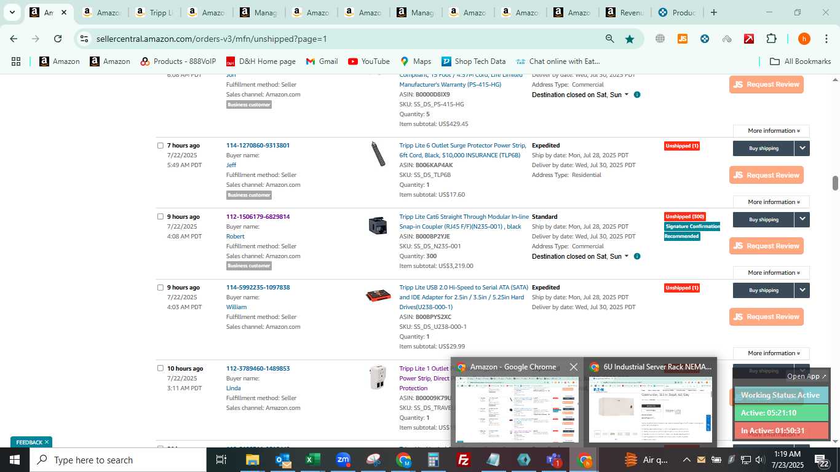Open product image of Cat6 coupler

[378, 226]
